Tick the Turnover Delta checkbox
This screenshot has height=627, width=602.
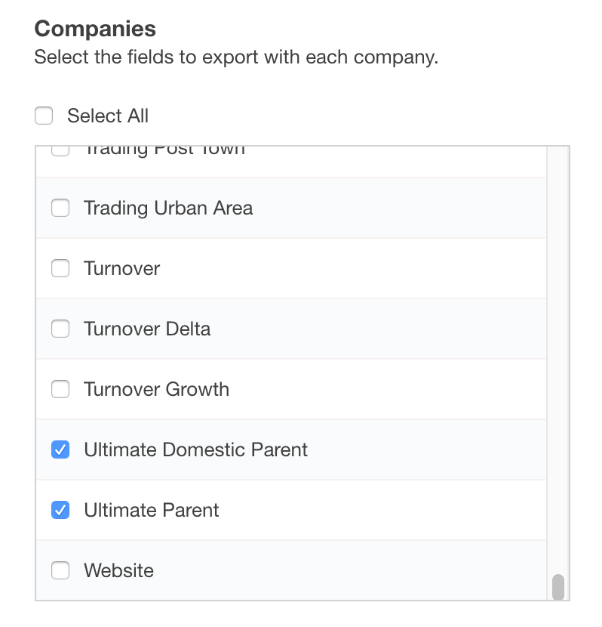click(60, 329)
